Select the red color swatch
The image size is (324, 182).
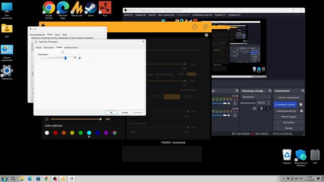point(55,132)
